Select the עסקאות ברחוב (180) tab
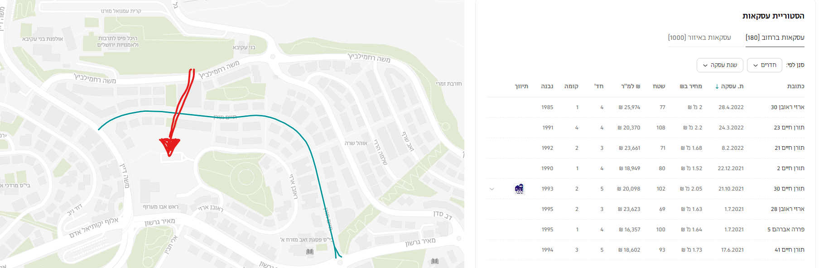819x268 pixels. pos(775,38)
